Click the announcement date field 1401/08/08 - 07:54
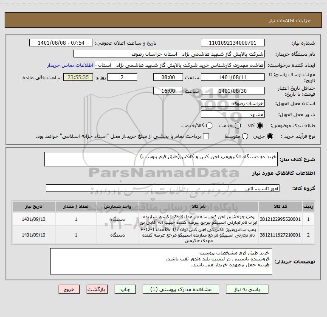The height and width of the screenshot is (317, 327). (61, 43)
